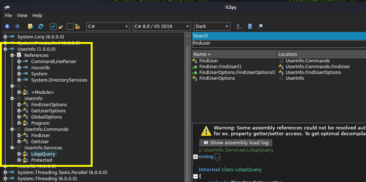Click the GetUserOptions class icon in tree
This screenshot has width=366, height=182.
tap(25, 111)
